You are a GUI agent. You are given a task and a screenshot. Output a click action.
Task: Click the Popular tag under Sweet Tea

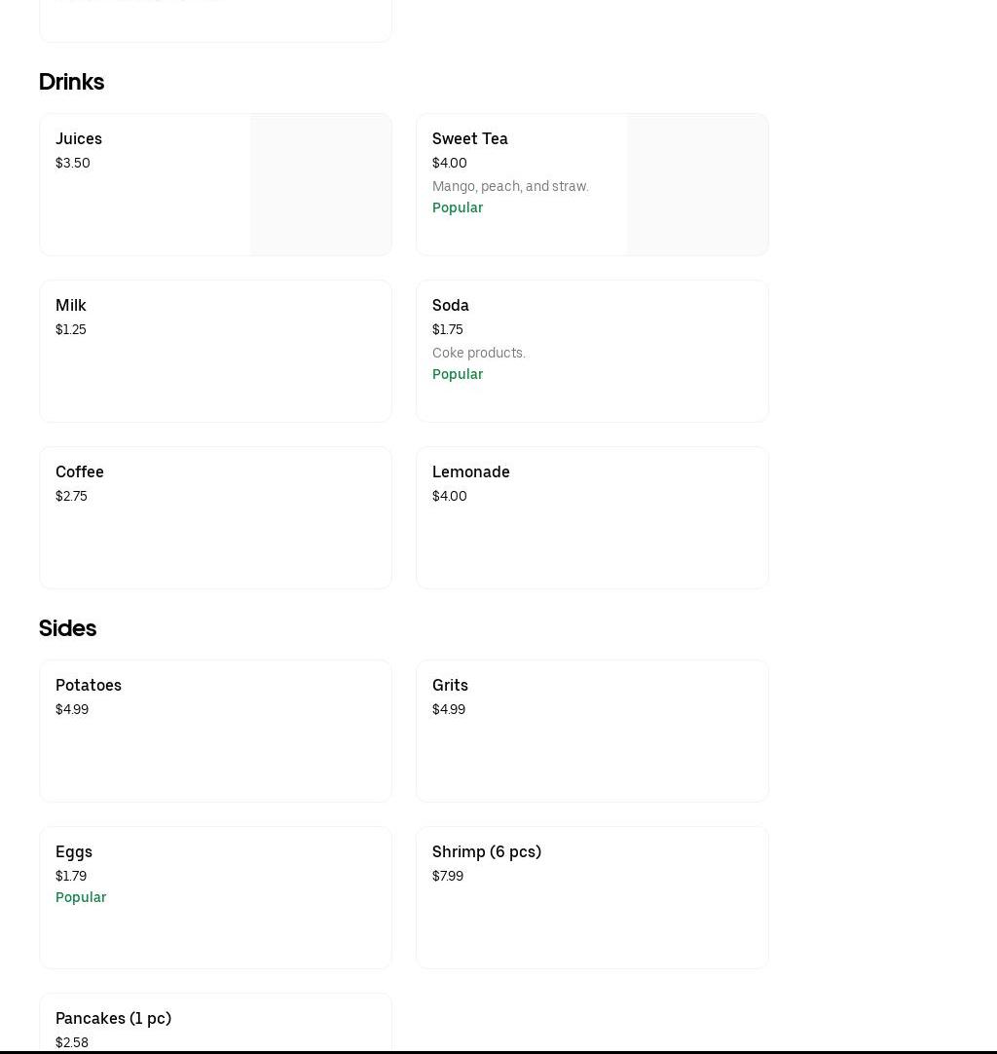458,207
